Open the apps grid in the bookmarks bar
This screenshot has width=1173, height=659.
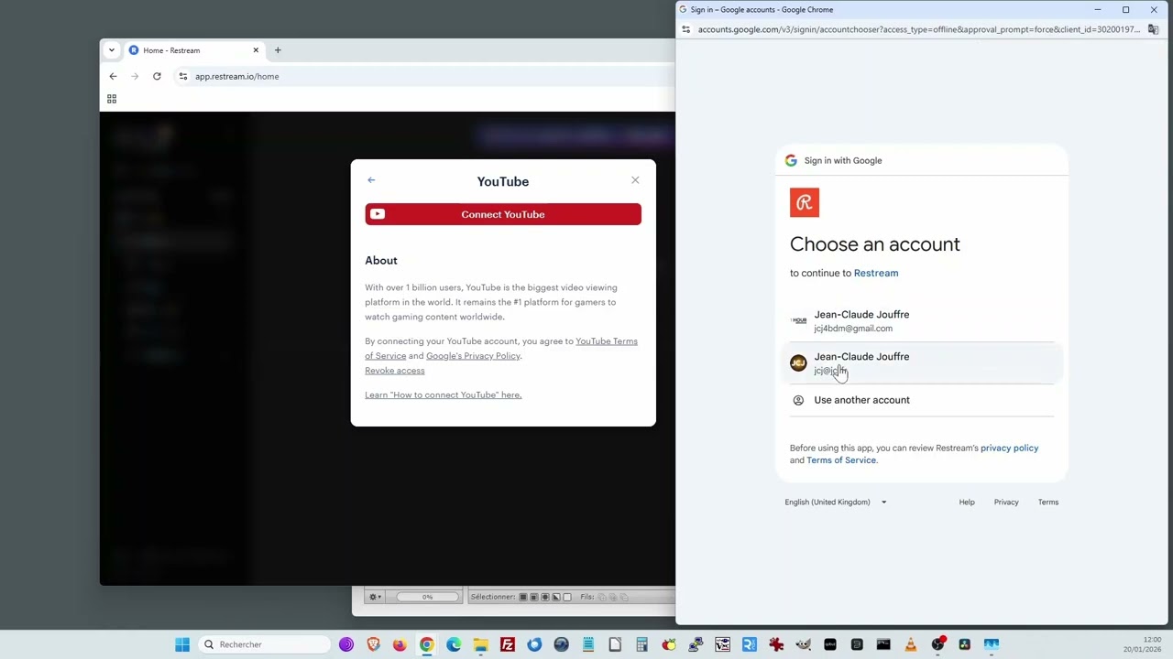[112, 99]
